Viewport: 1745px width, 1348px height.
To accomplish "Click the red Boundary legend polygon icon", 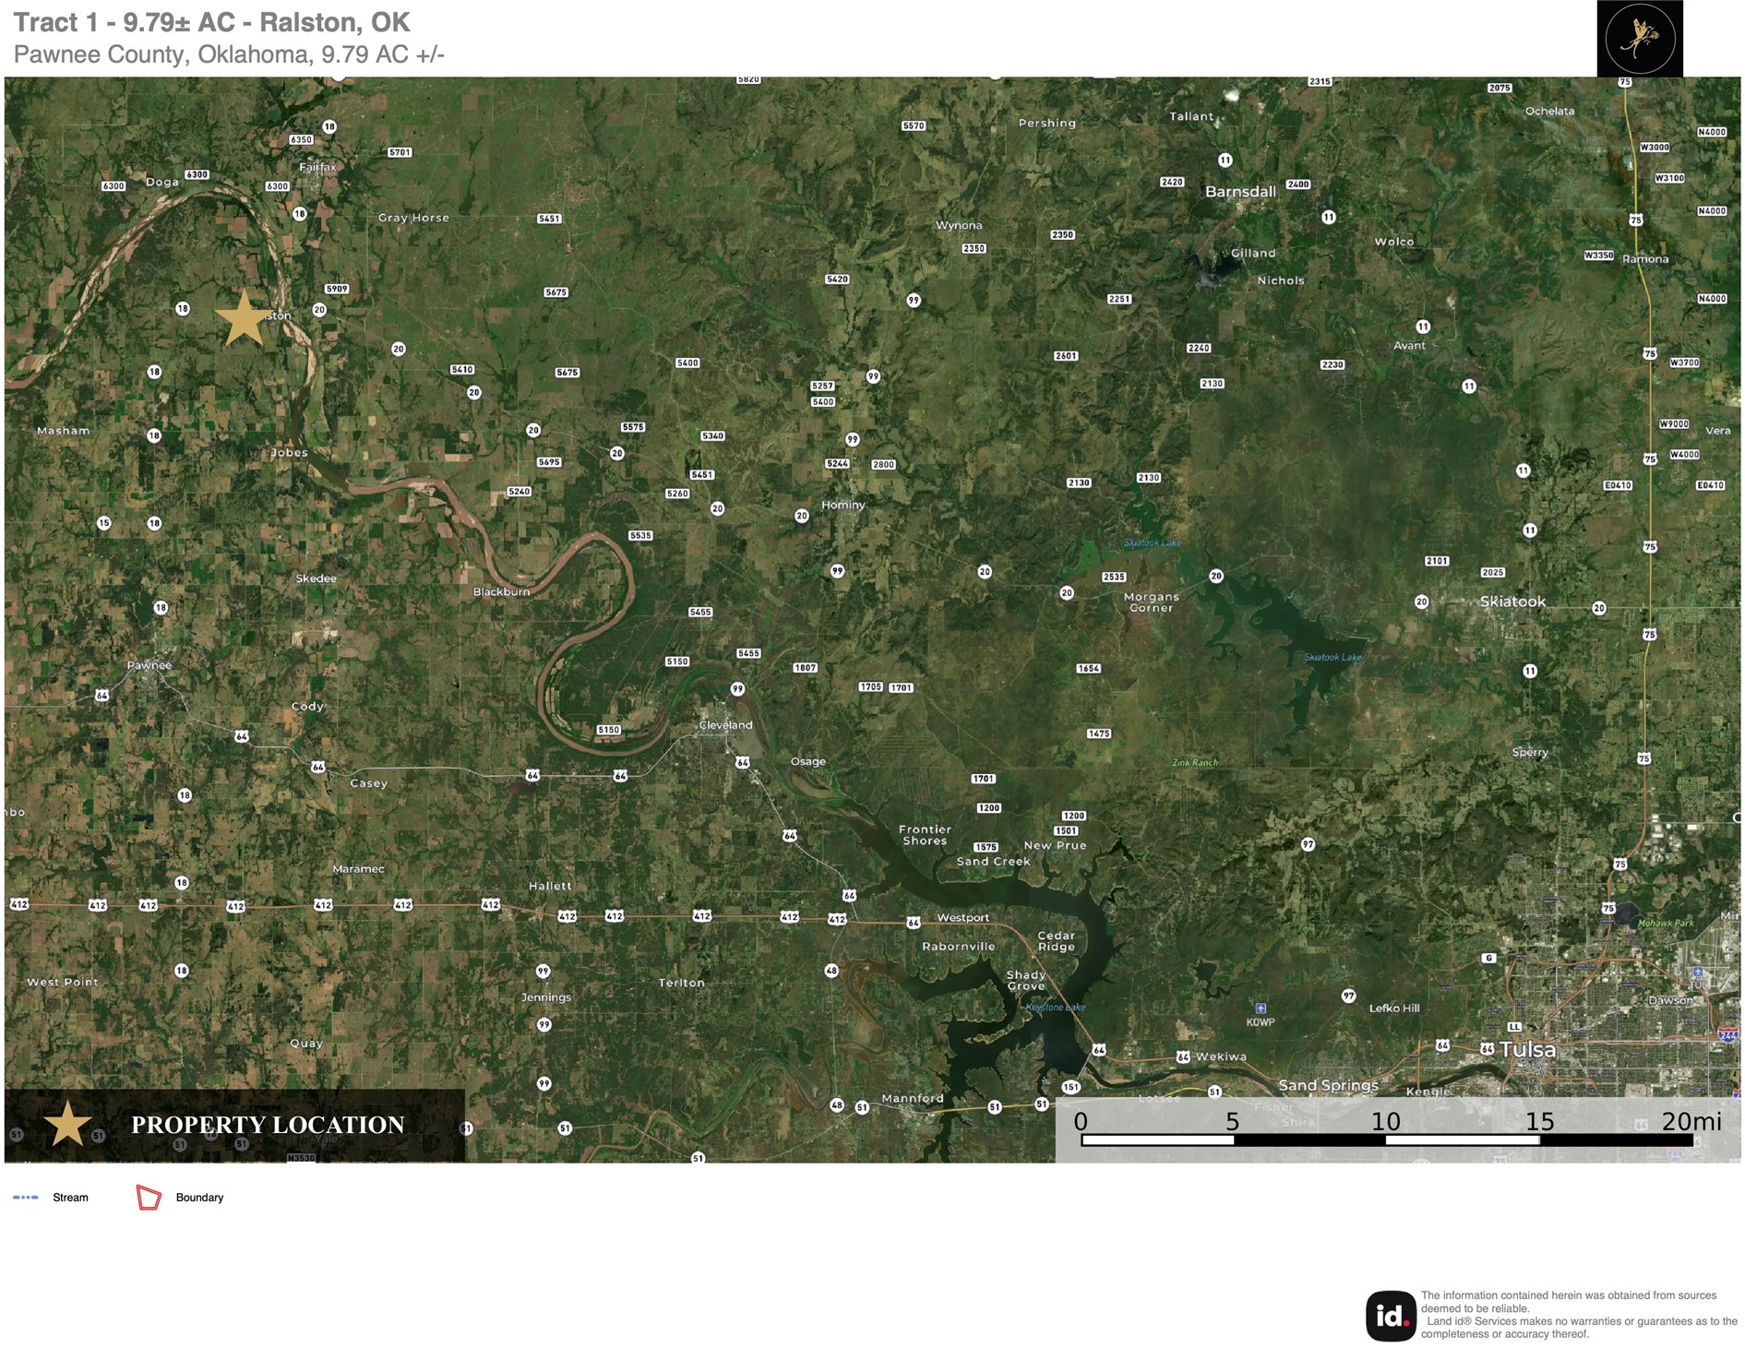I will [x=149, y=1198].
